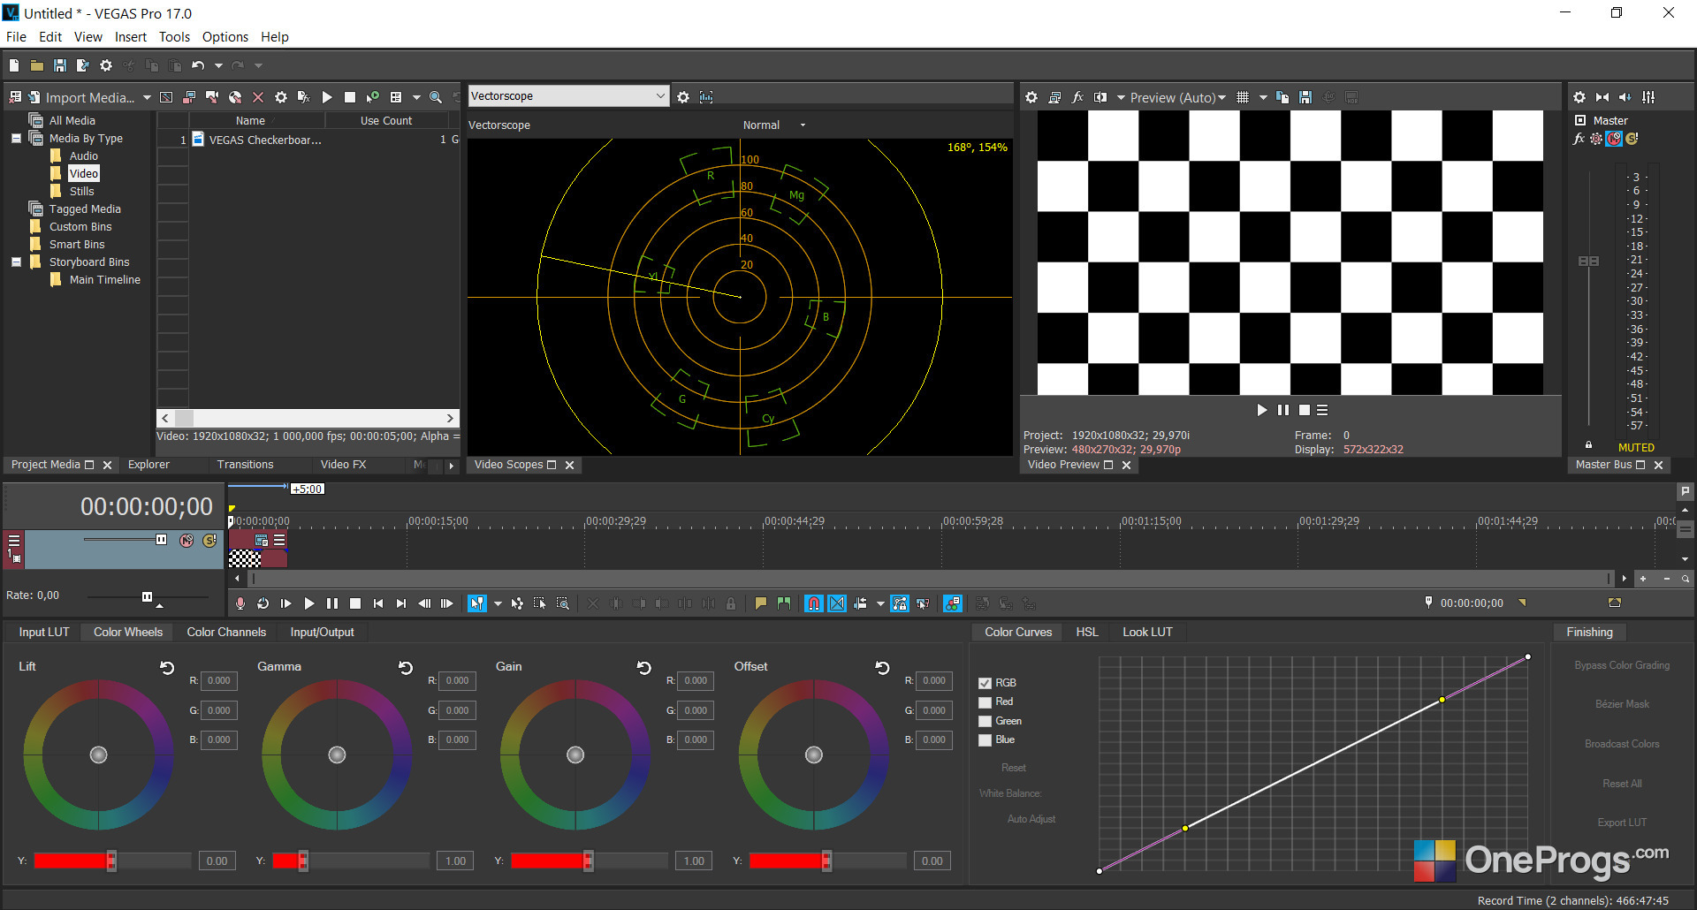Create a new project with the blank page icon
Screen dimensions: 1697x910
point(14,65)
